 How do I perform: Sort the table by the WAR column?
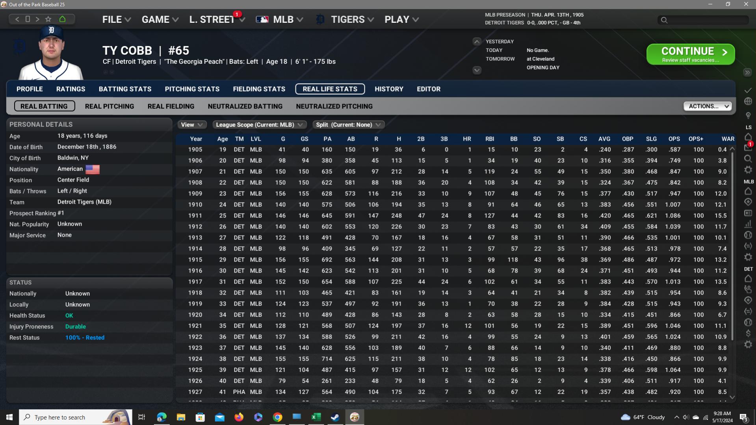(x=728, y=139)
